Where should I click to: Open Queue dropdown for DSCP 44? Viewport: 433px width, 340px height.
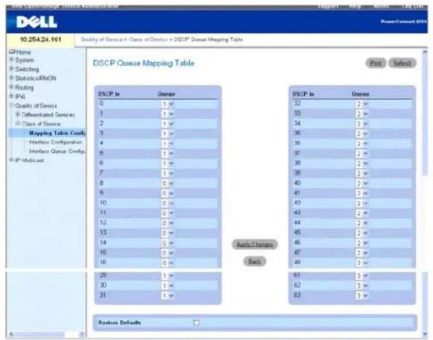[362, 223]
